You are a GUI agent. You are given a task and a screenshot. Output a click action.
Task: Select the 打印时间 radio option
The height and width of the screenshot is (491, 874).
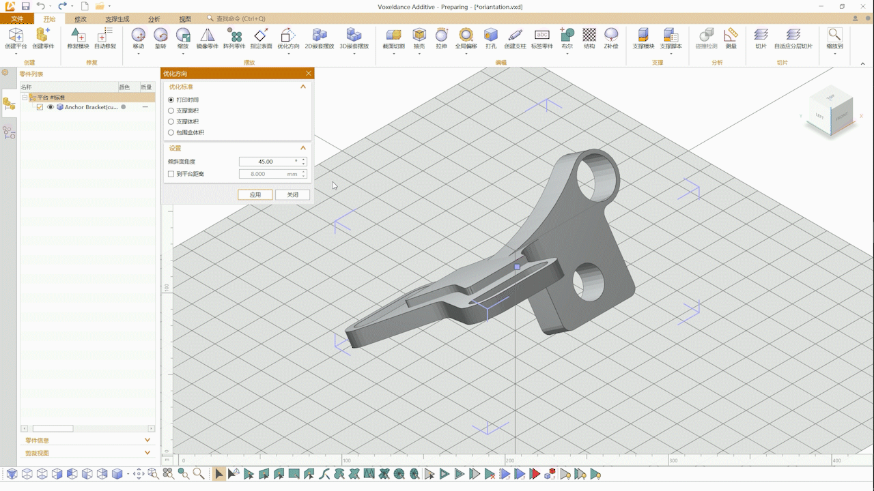(171, 100)
